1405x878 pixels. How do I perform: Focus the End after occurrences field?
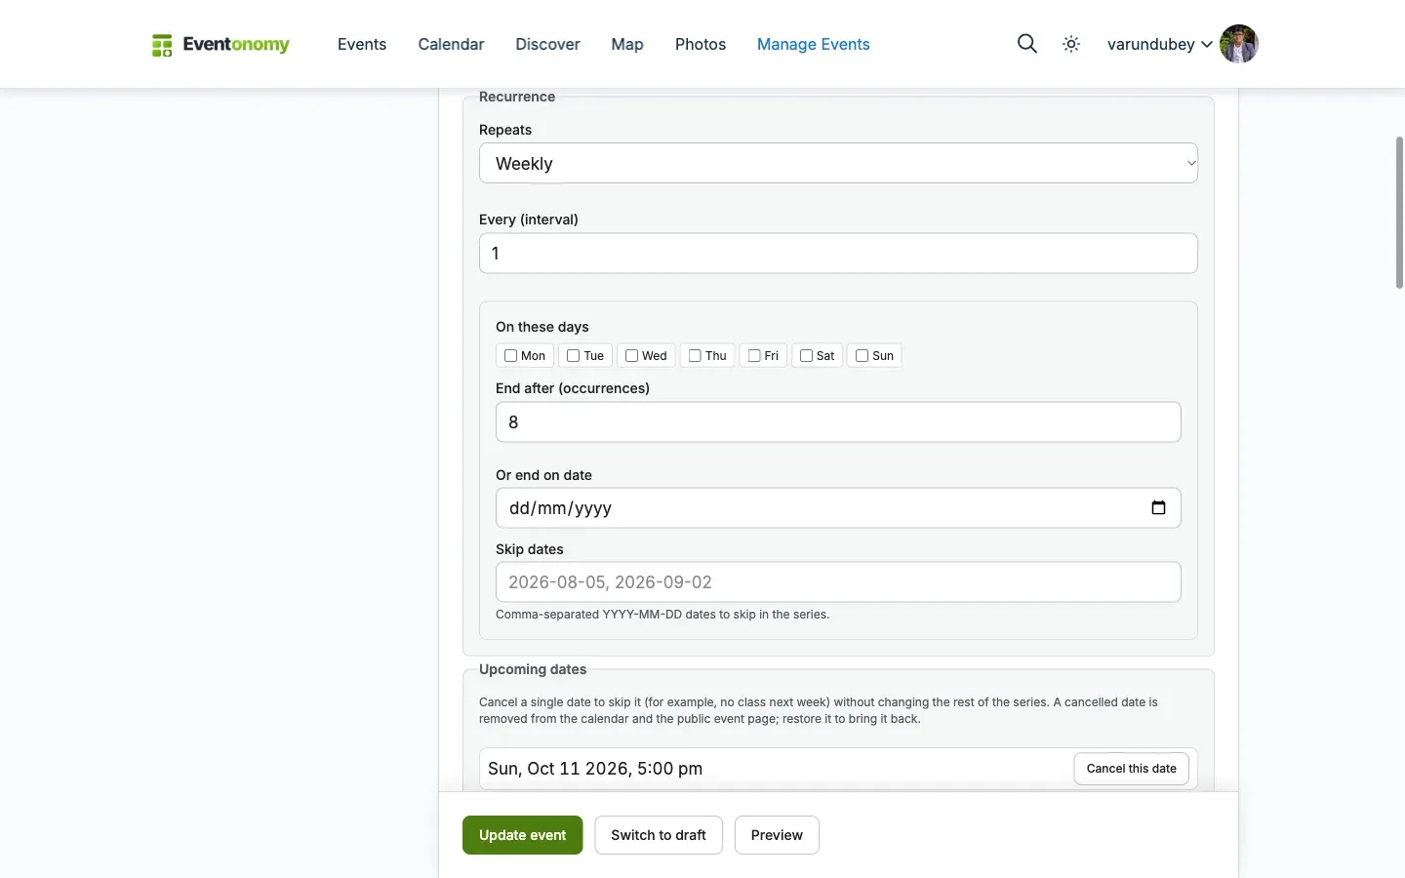pyautogui.click(x=838, y=421)
